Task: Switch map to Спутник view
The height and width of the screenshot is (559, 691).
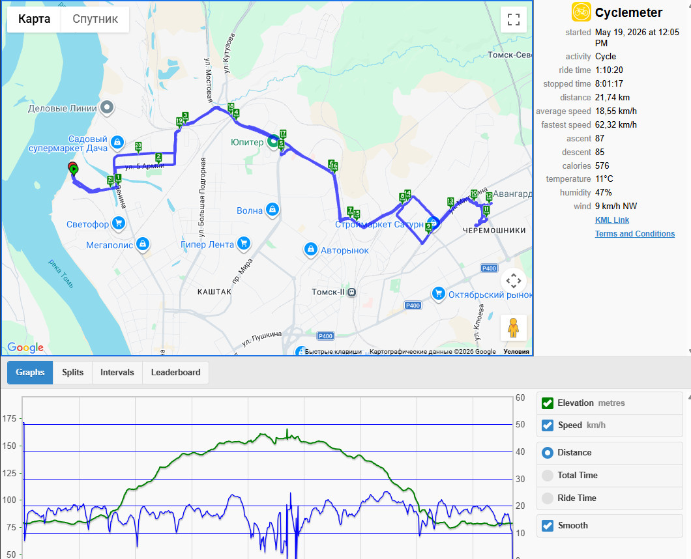Action: [x=95, y=19]
